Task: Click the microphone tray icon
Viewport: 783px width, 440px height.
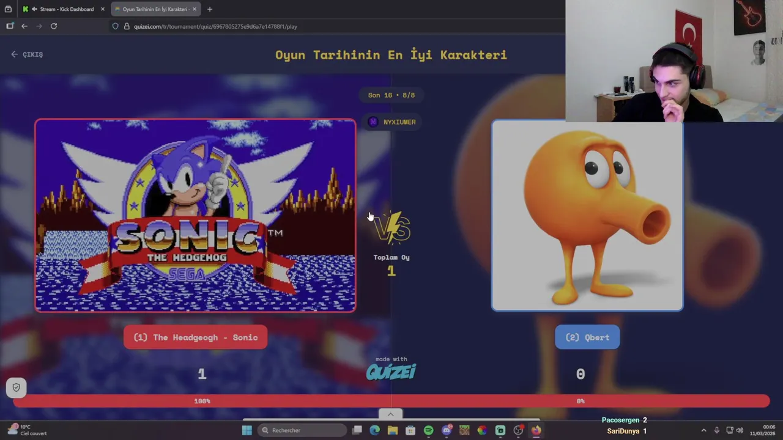Action: pyautogui.click(x=717, y=430)
